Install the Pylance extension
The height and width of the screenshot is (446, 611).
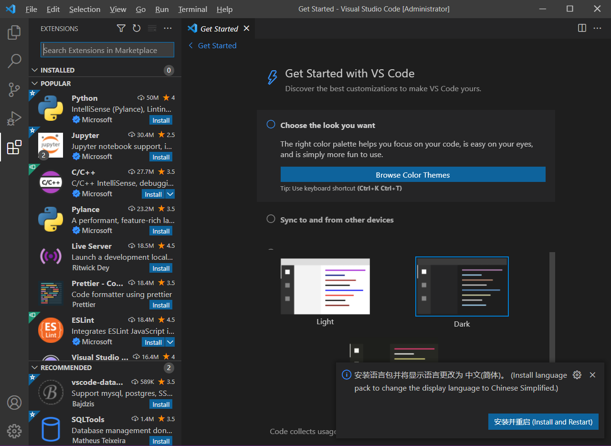161,231
